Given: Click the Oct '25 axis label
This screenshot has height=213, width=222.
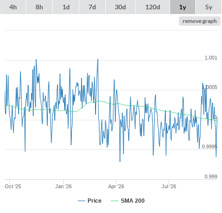Looking at the screenshot, I should (x=13, y=186).
